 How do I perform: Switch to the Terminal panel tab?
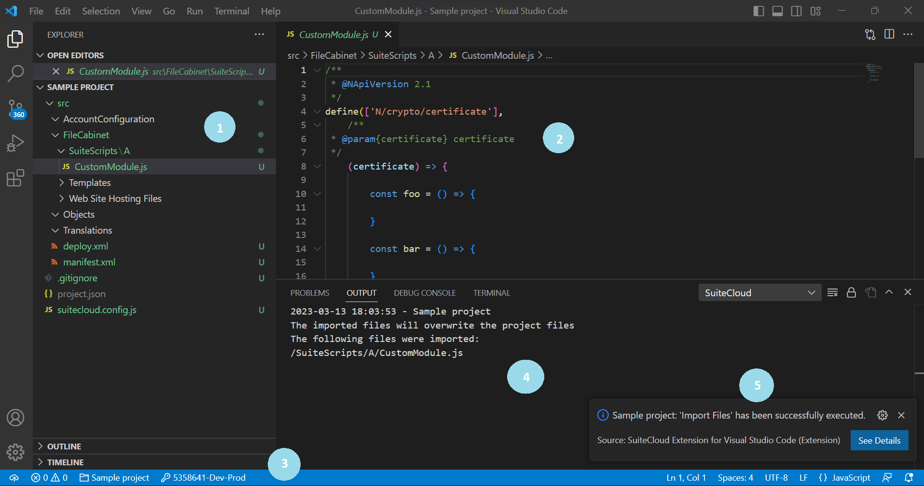[492, 293]
